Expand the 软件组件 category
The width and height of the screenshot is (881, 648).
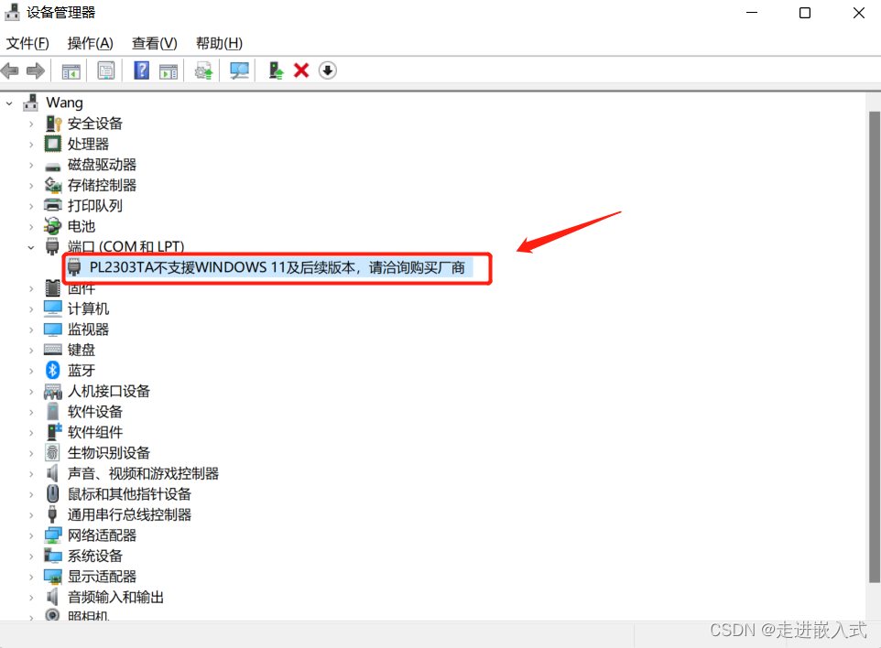click(x=31, y=433)
